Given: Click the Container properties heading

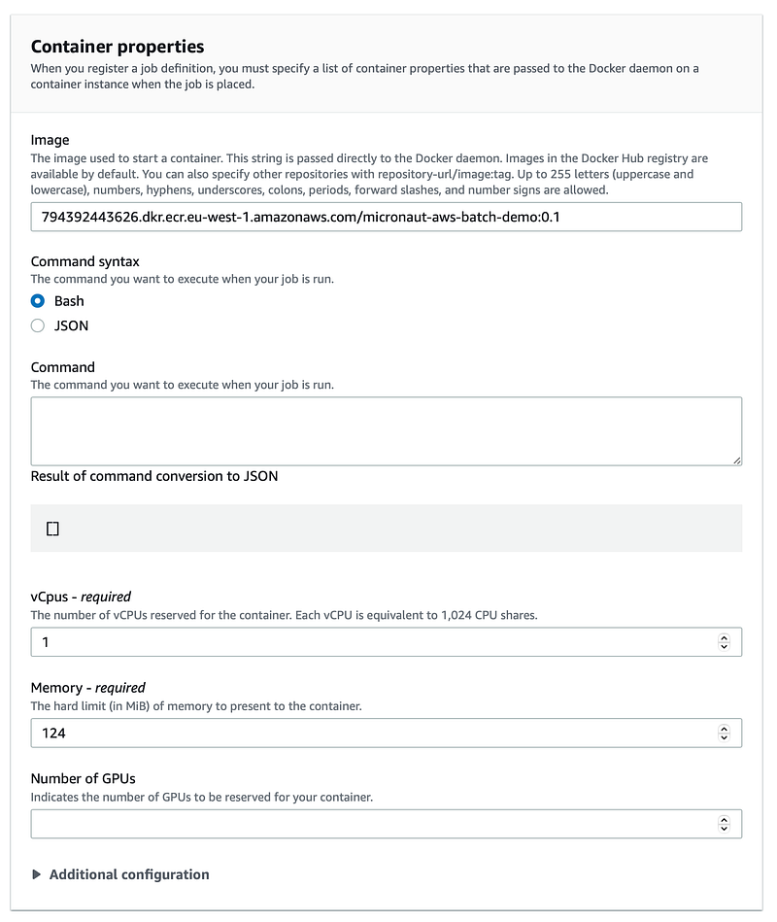Looking at the screenshot, I should tap(118, 47).
